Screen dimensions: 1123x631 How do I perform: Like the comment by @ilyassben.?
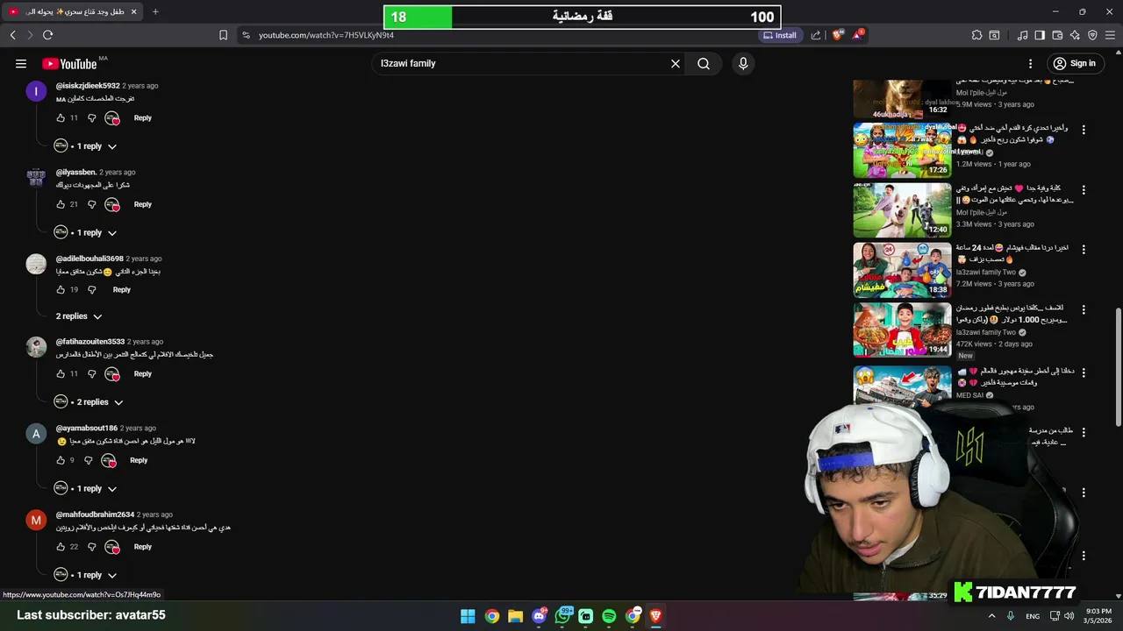click(61, 204)
